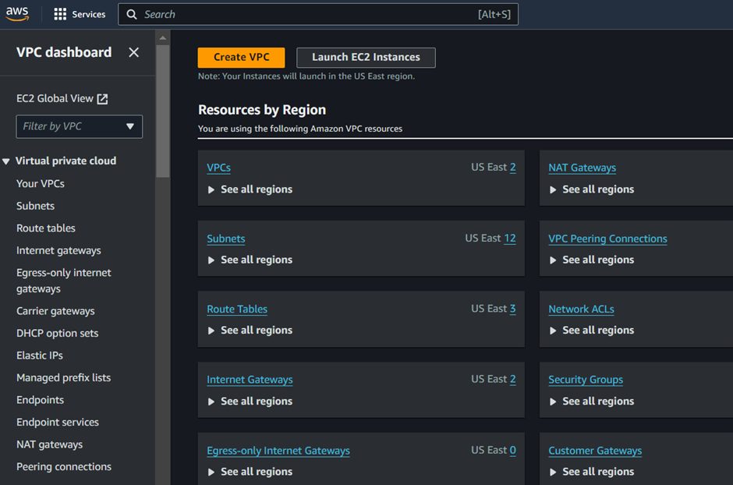Open Managed prefix lists in sidebar
This screenshot has width=733, height=485.
(64, 377)
